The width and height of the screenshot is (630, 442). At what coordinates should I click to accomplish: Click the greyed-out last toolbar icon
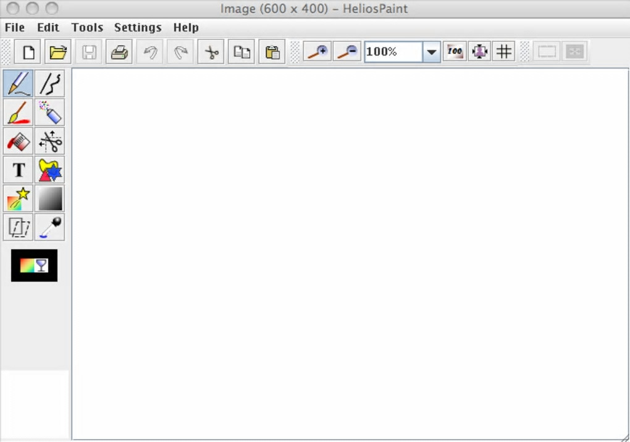point(574,51)
